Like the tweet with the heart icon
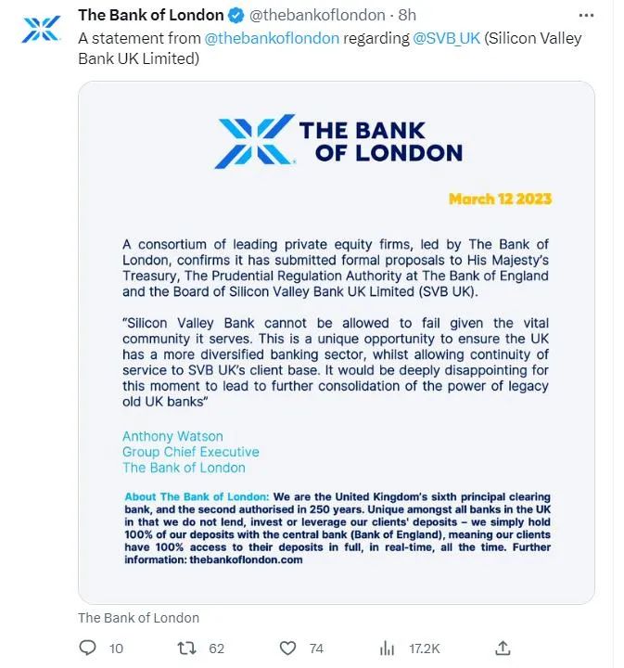This screenshot has width=624, height=668. click(287, 648)
